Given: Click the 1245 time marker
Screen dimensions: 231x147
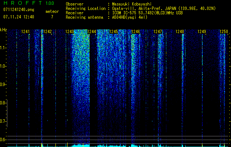Looking at the screenshot, I should tap(113, 32).
